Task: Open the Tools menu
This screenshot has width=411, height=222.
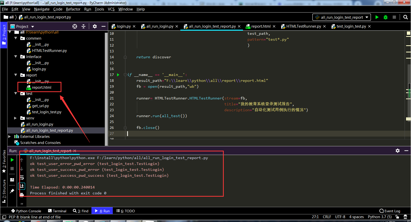Action: (x=99, y=9)
